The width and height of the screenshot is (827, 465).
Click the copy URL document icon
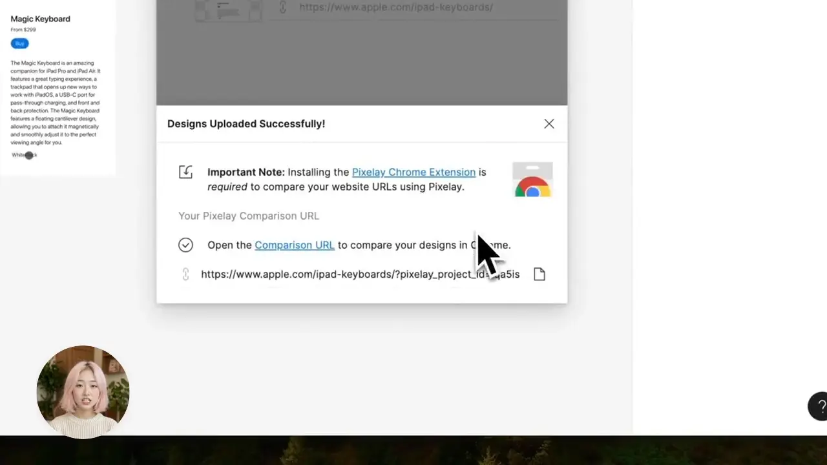pos(539,274)
